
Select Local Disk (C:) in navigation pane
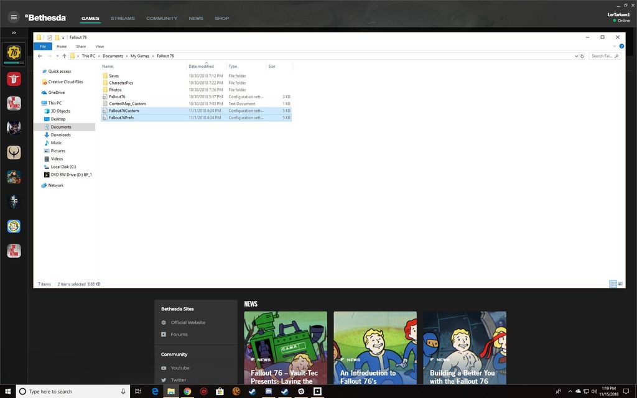coord(60,167)
